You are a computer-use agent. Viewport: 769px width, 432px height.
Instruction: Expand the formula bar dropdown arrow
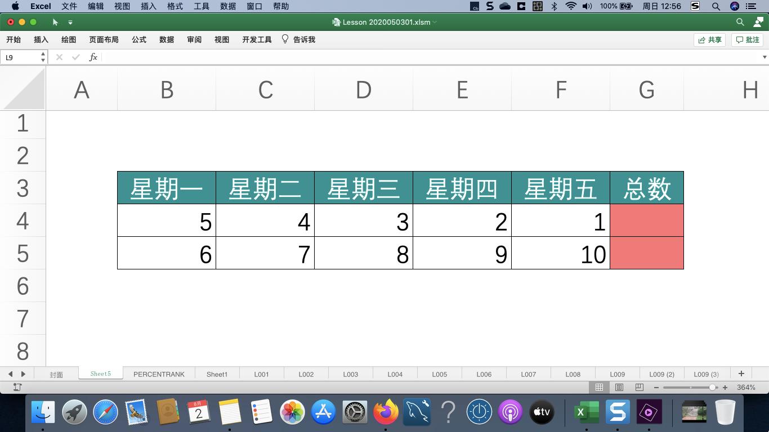(x=764, y=57)
